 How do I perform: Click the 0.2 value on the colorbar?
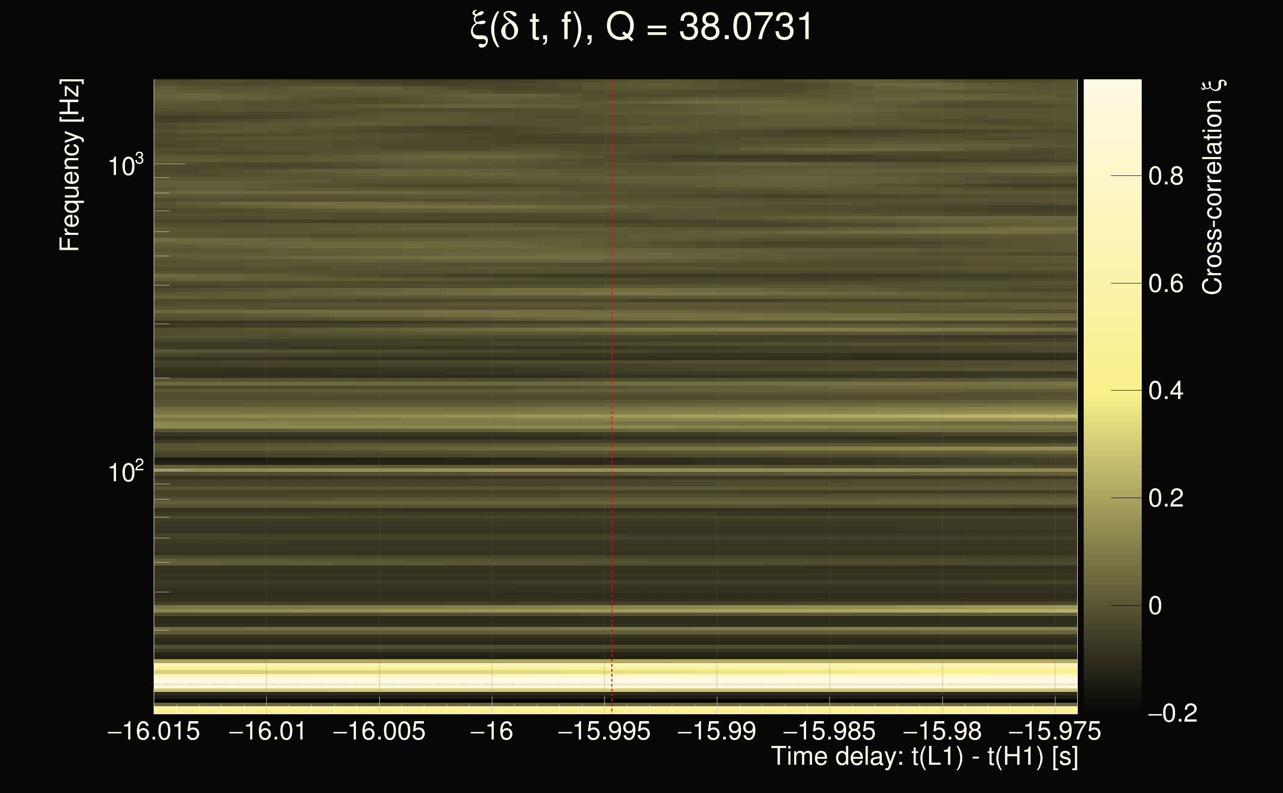1166,498
